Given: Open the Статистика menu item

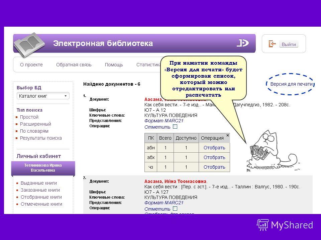Looking at the screenshot, I should point(148,65).
